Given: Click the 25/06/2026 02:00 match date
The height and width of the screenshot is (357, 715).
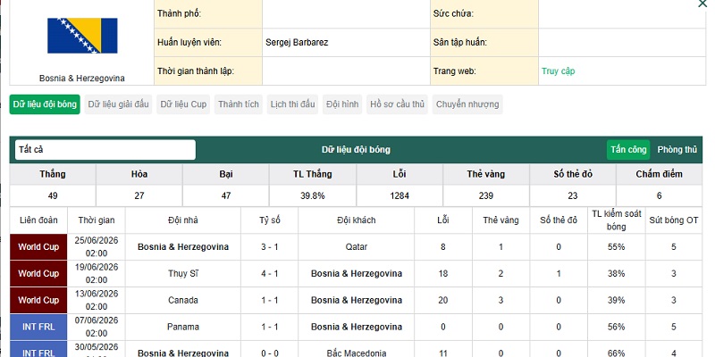Looking at the screenshot, I should [97, 247].
